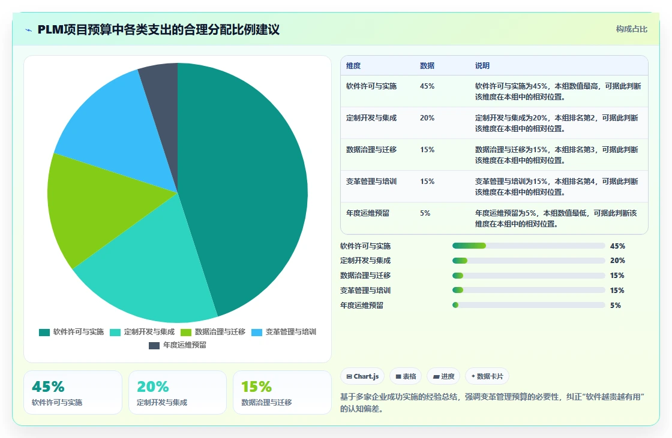Screen dimensions: 672x438
Task: Click the PLM项目预算 chart title
Action: click(x=158, y=29)
